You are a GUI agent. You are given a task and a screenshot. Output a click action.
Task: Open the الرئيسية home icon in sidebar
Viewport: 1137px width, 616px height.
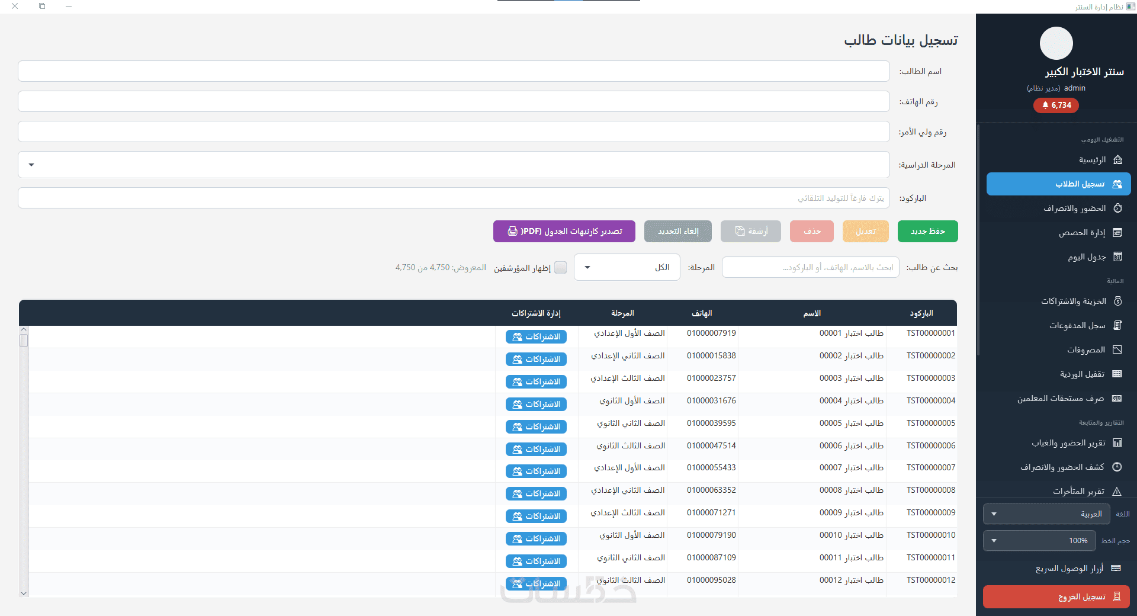point(1117,160)
